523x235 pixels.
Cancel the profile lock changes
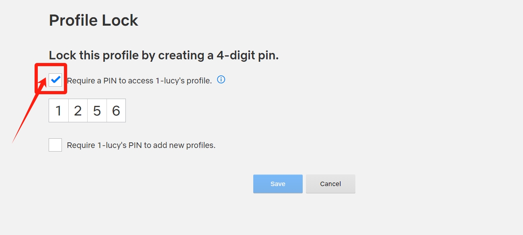coord(330,184)
